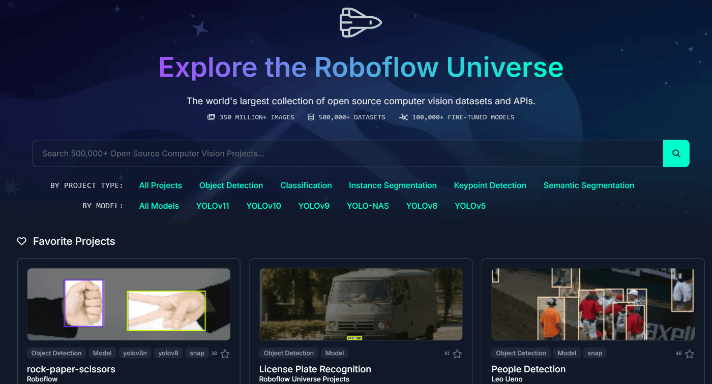Click the Explore the Roboflow Universe heading

pyautogui.click(x=361, y=67)
